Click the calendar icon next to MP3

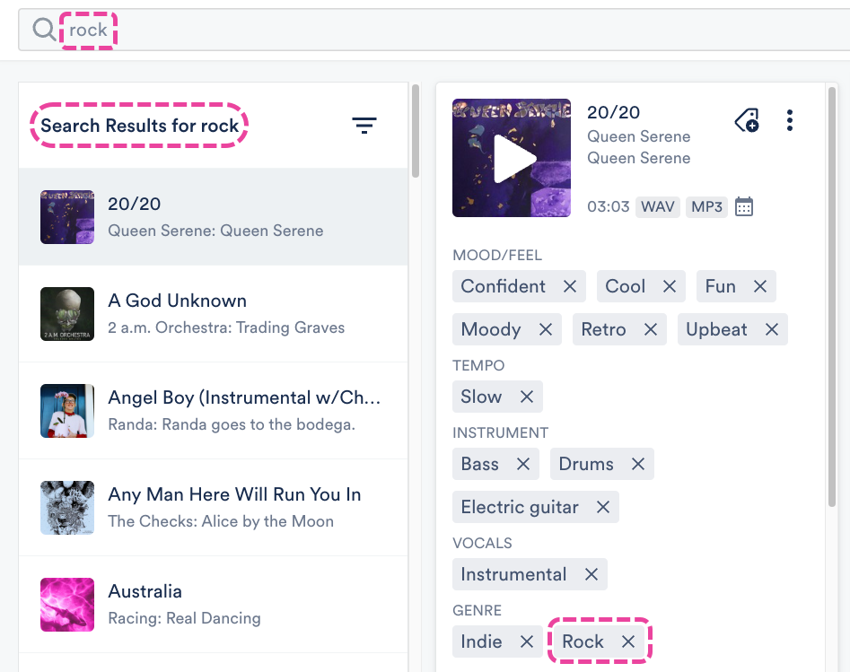coord(744,206)
